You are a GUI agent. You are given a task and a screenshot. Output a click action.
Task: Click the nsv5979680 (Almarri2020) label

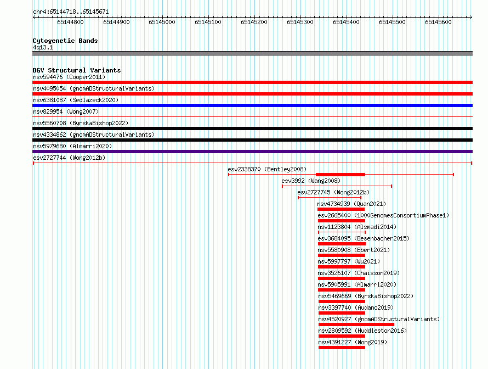coord(72,146)
